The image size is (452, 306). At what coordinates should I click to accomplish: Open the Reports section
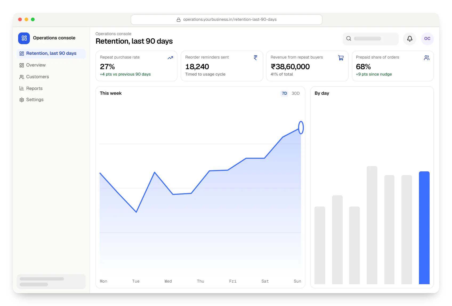pos(51,88)
